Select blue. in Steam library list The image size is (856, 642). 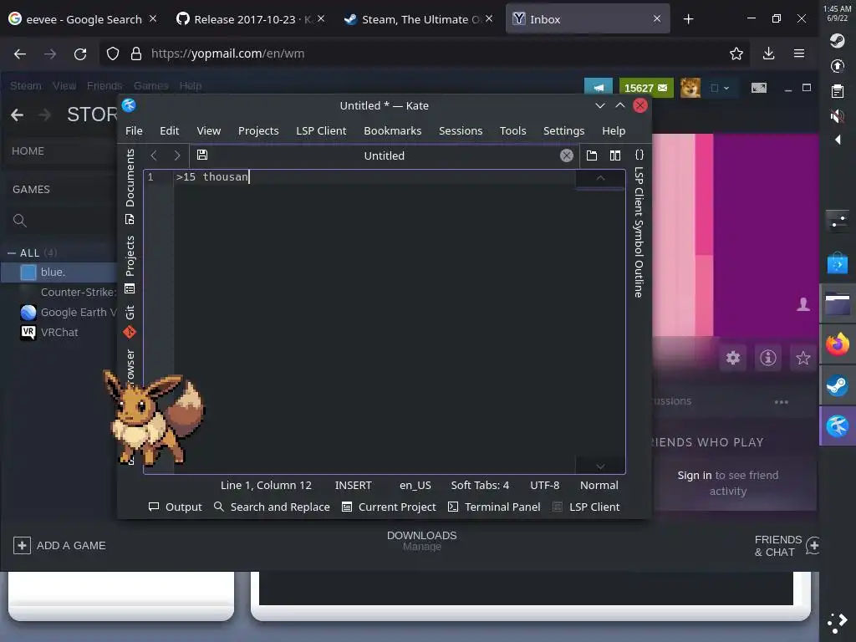59,272
